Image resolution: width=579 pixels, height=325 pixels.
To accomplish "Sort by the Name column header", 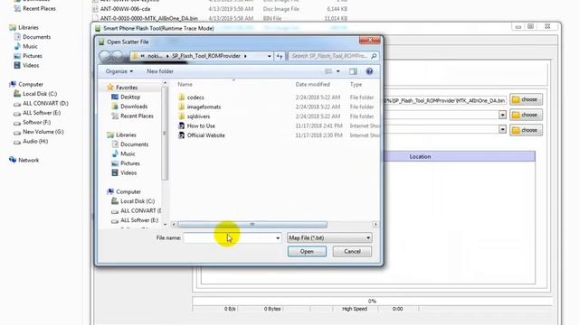I will pos(185,84).
